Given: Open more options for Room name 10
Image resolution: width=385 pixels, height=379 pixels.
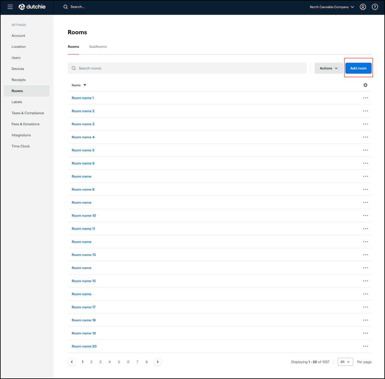Looking at the screenshot, I should click(365, 216).
